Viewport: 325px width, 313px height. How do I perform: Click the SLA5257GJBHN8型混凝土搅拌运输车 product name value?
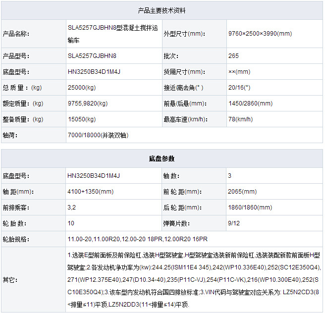coord(113,34)
